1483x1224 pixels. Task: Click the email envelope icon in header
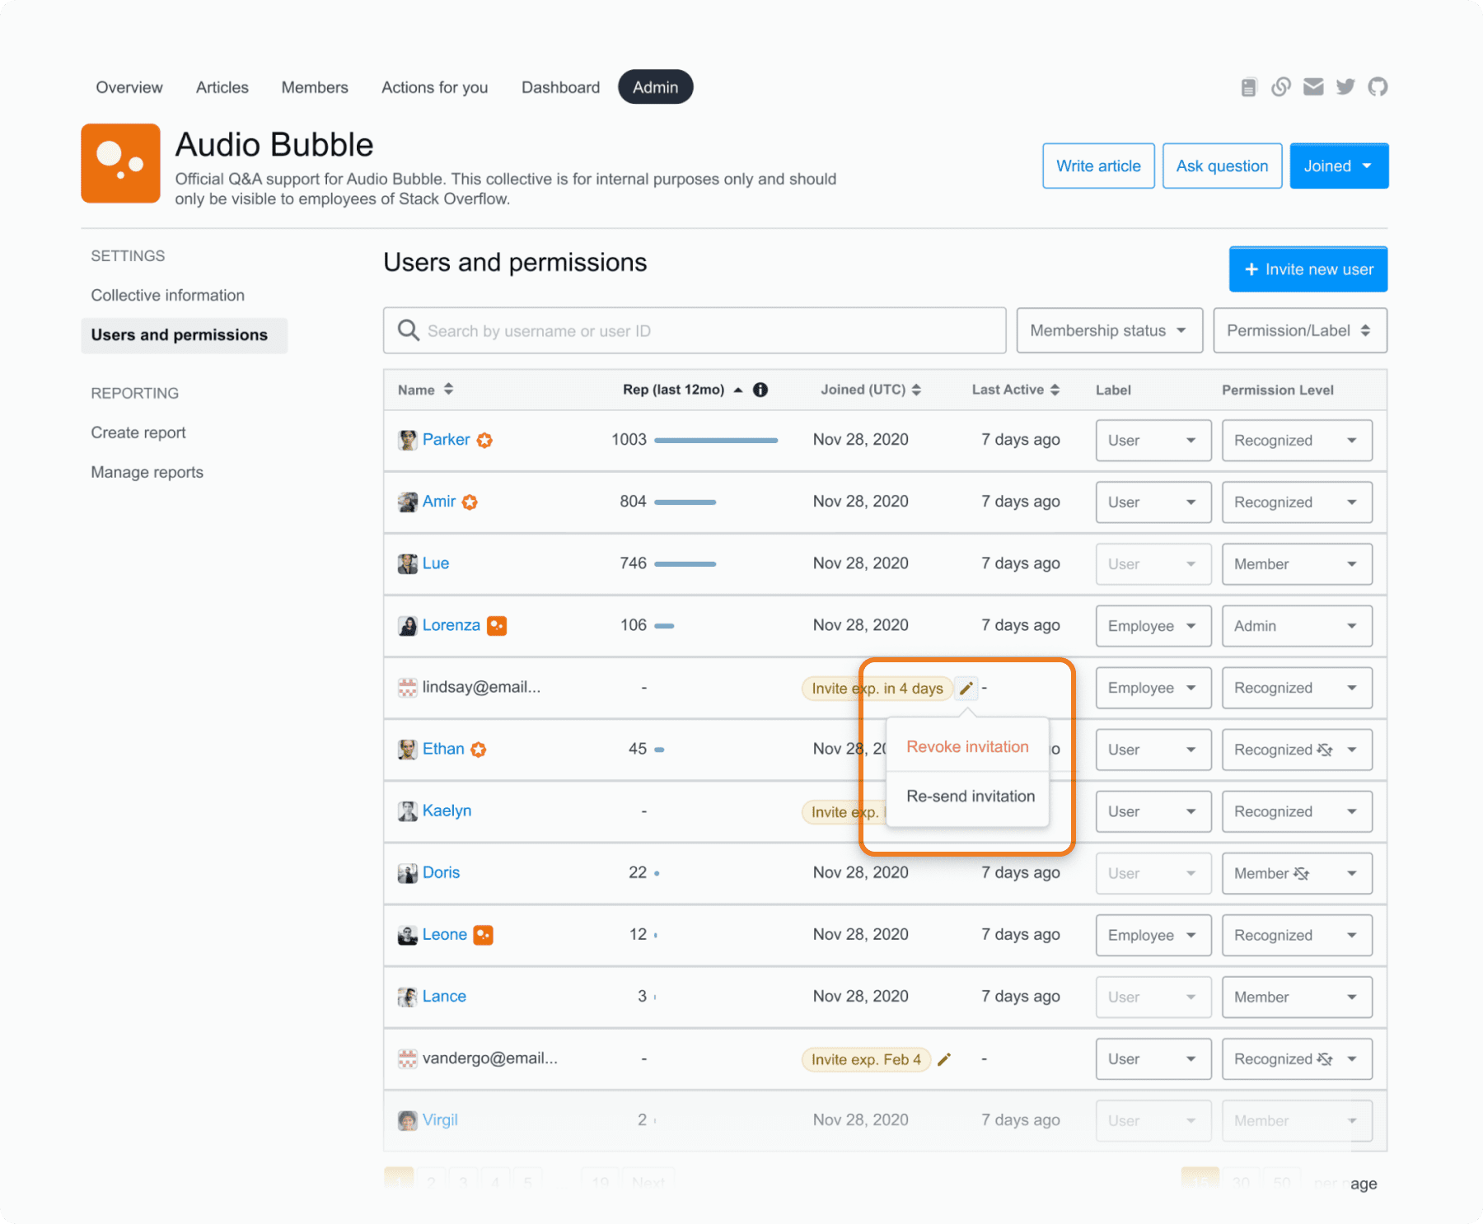point(1313,87)
